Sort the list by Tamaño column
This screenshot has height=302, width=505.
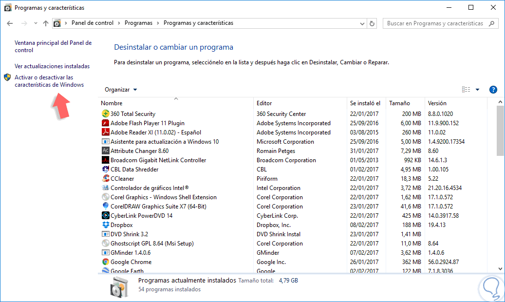399,103
